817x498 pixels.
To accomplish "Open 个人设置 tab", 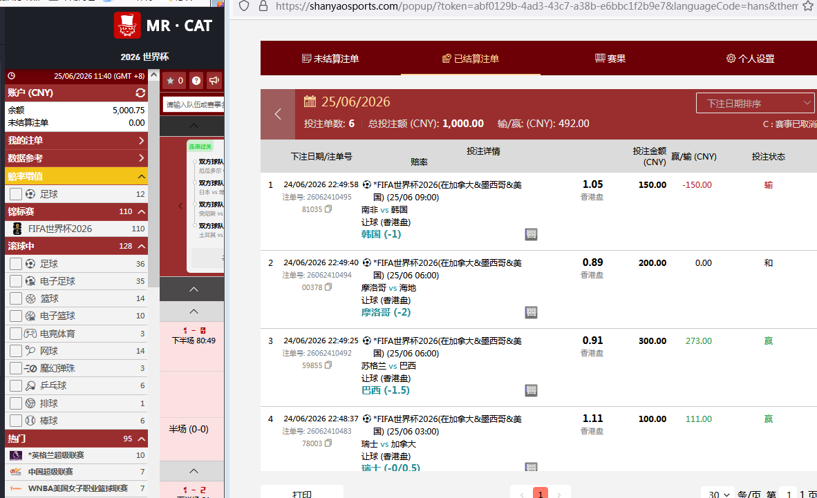I will [x=751, y=58].
